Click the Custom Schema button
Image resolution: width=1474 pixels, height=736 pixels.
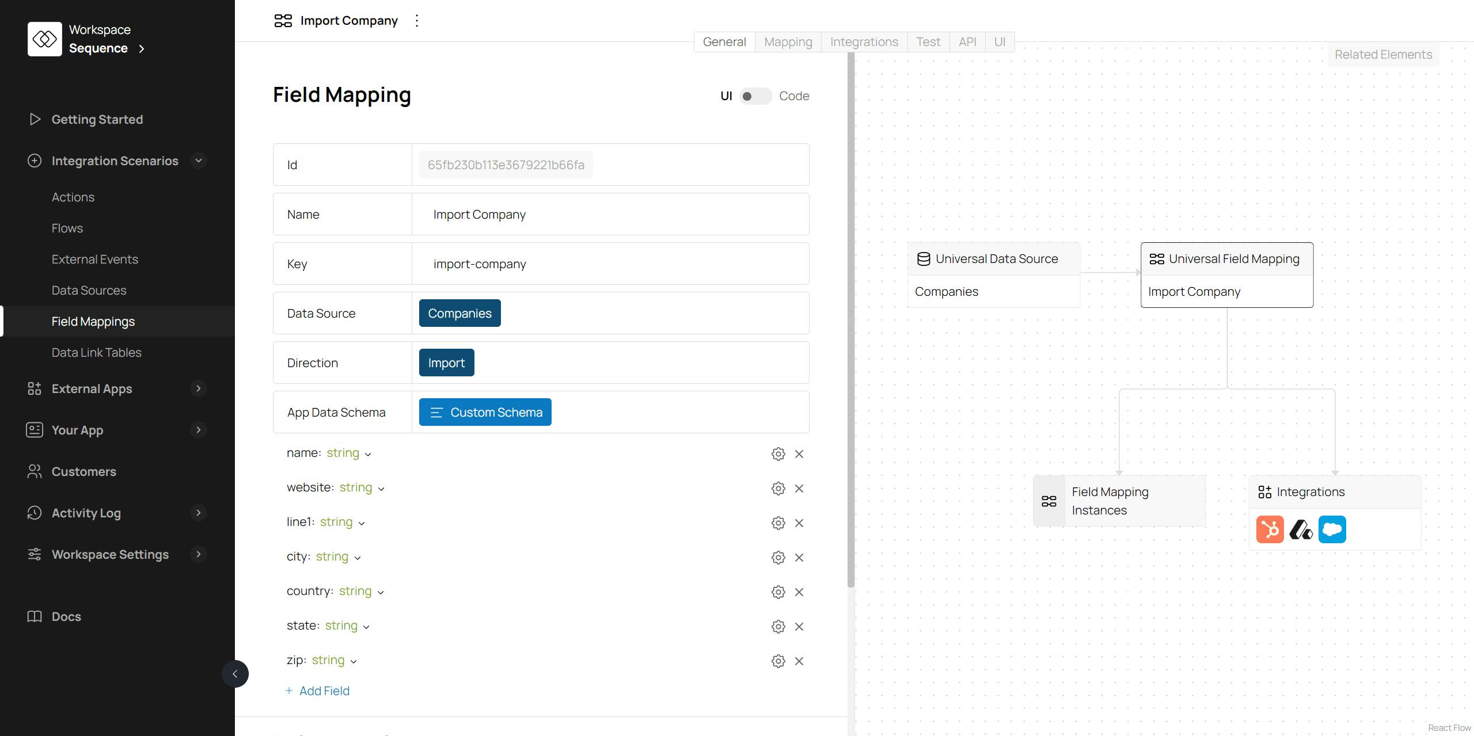[485, 412]
